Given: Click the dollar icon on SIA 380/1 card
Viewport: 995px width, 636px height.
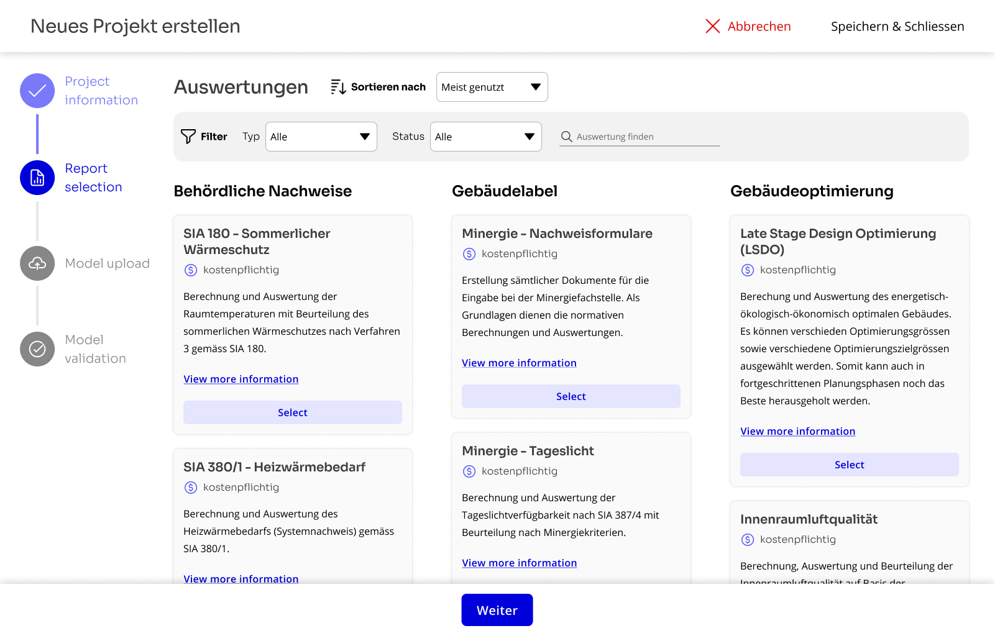Looking at the screenshot, I should [x=191, y=488].
